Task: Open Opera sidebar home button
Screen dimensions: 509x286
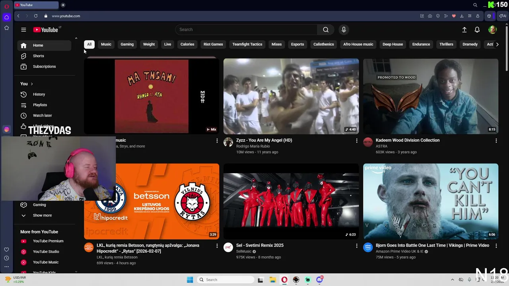Action: click(x=6, y=17)
